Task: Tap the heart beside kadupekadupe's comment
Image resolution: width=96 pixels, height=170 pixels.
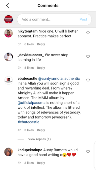Action: [88, 151]
